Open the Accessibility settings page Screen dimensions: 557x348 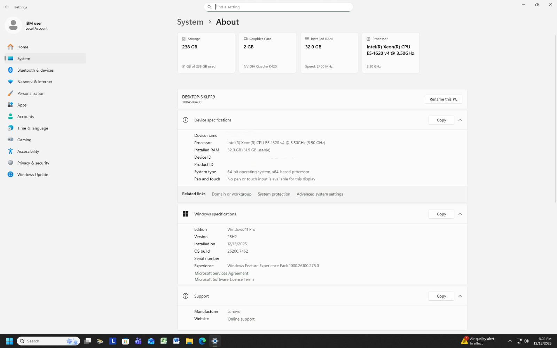[28, 151]
